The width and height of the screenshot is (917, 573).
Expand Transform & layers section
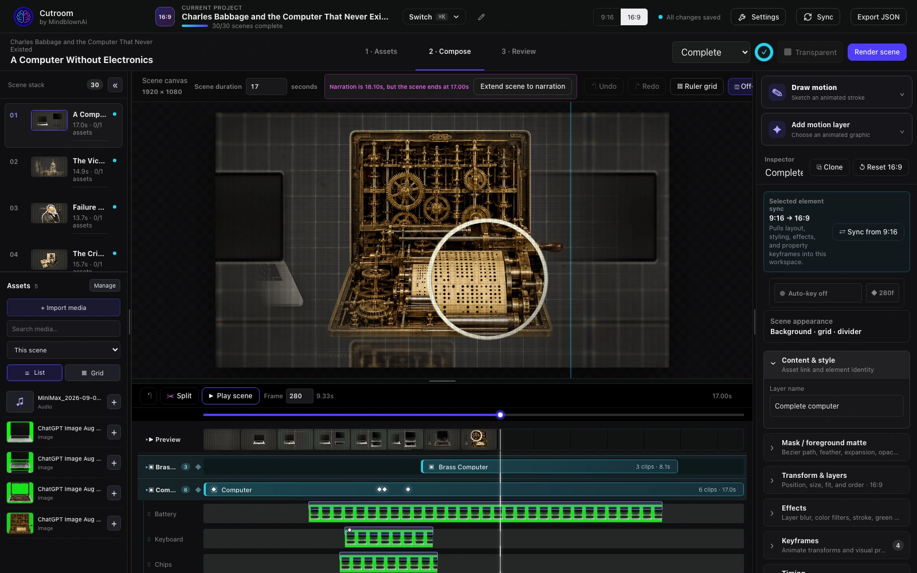pos(836,480)
